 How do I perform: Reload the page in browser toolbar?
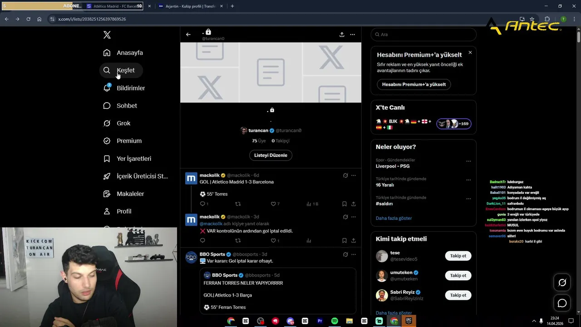28,19
